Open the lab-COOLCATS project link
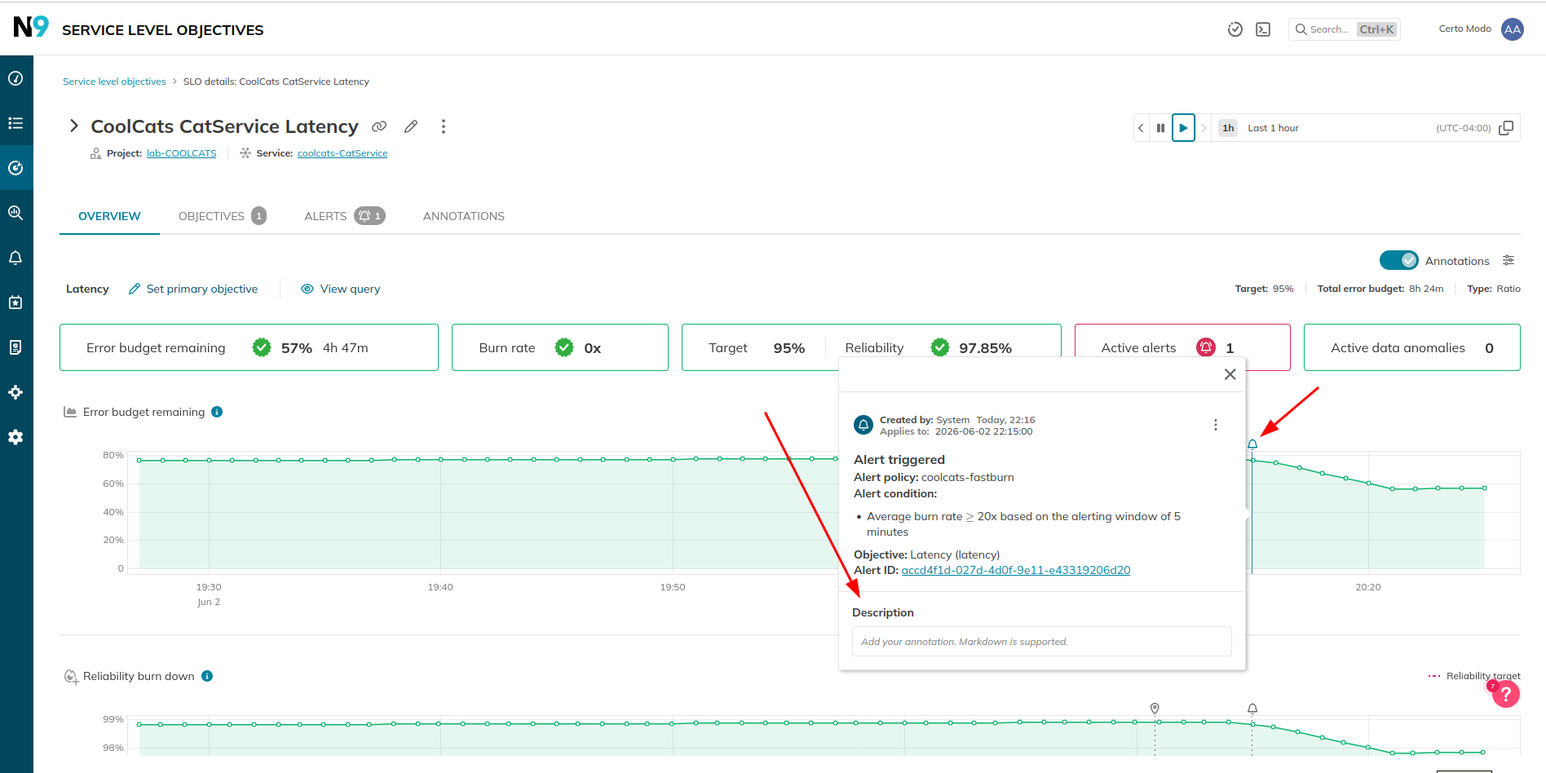The width and height of the screenshot is (1546, 773). pyautogui.click(x=181, y=153)
